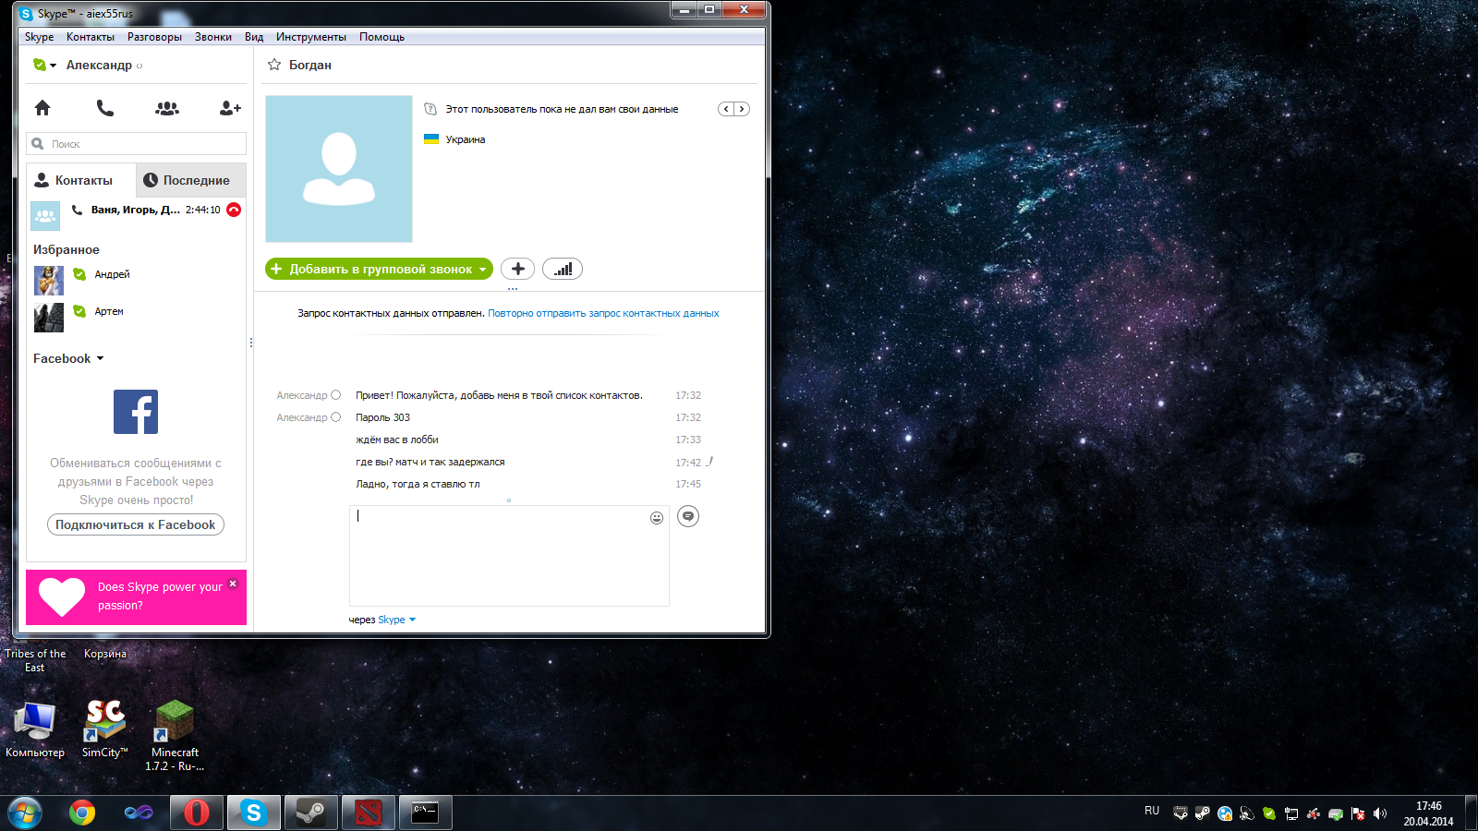Open ongoing call Ваня, Игорь row
Screen dimensions: 1478x831
click(137, 215)
